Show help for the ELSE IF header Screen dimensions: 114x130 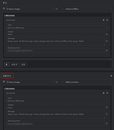(10, 76)
